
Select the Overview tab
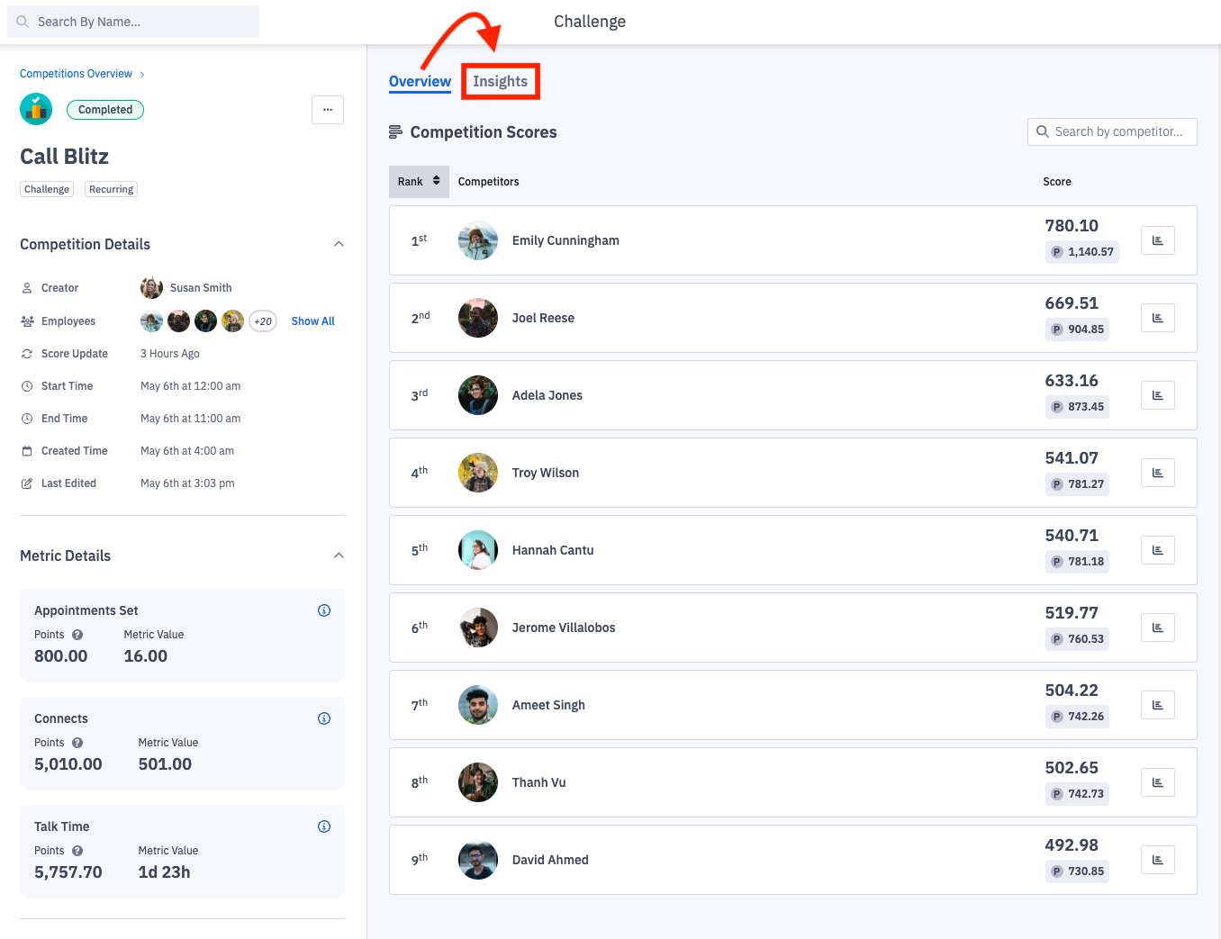(420, 81)
